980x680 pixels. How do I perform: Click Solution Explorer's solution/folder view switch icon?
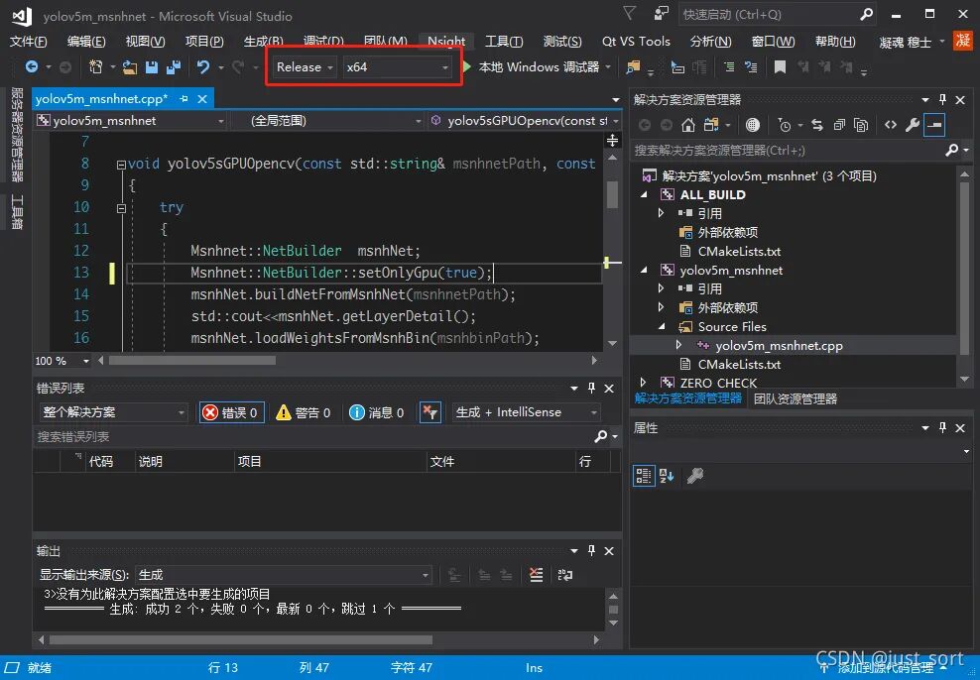(710, 125)
